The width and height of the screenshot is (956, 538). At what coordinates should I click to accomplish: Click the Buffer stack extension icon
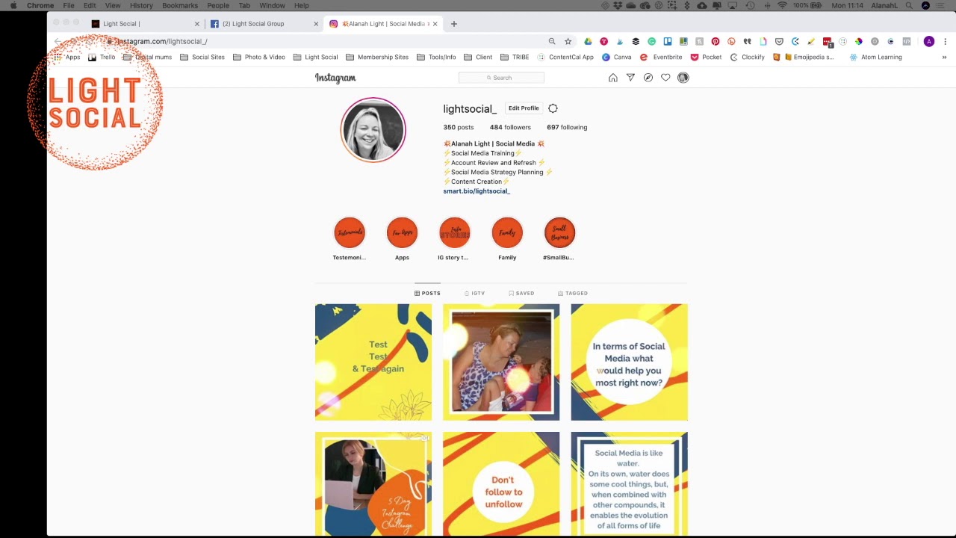(x=636, y=42)
